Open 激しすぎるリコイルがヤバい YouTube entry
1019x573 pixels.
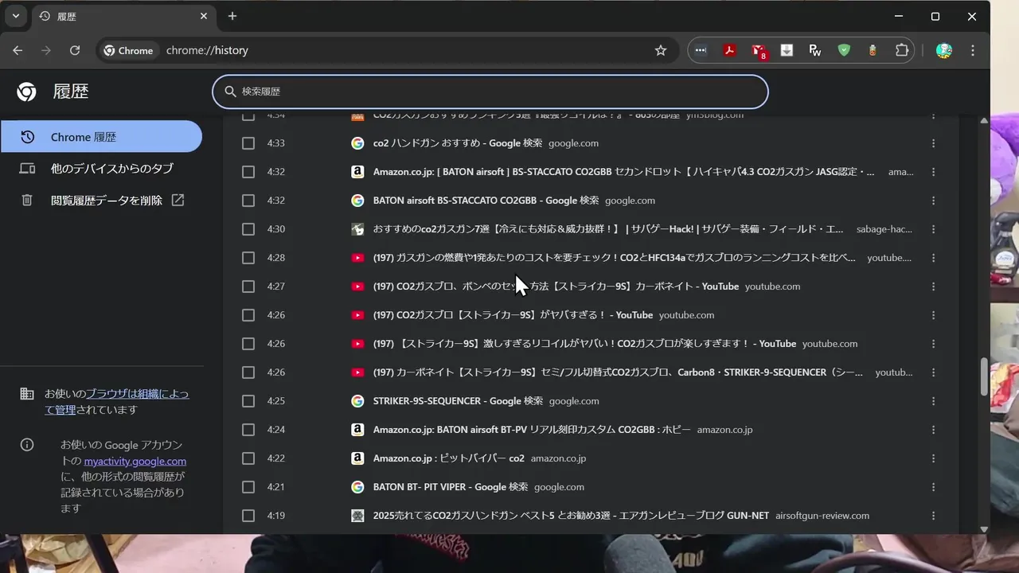[585, 344]
